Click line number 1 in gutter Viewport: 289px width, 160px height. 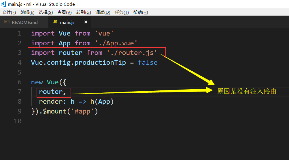click(20, 34)
